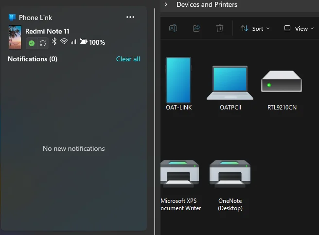Screen dimensions: 319x235
Task: Clear all Phone Link notifications
Action: [128, 59]
